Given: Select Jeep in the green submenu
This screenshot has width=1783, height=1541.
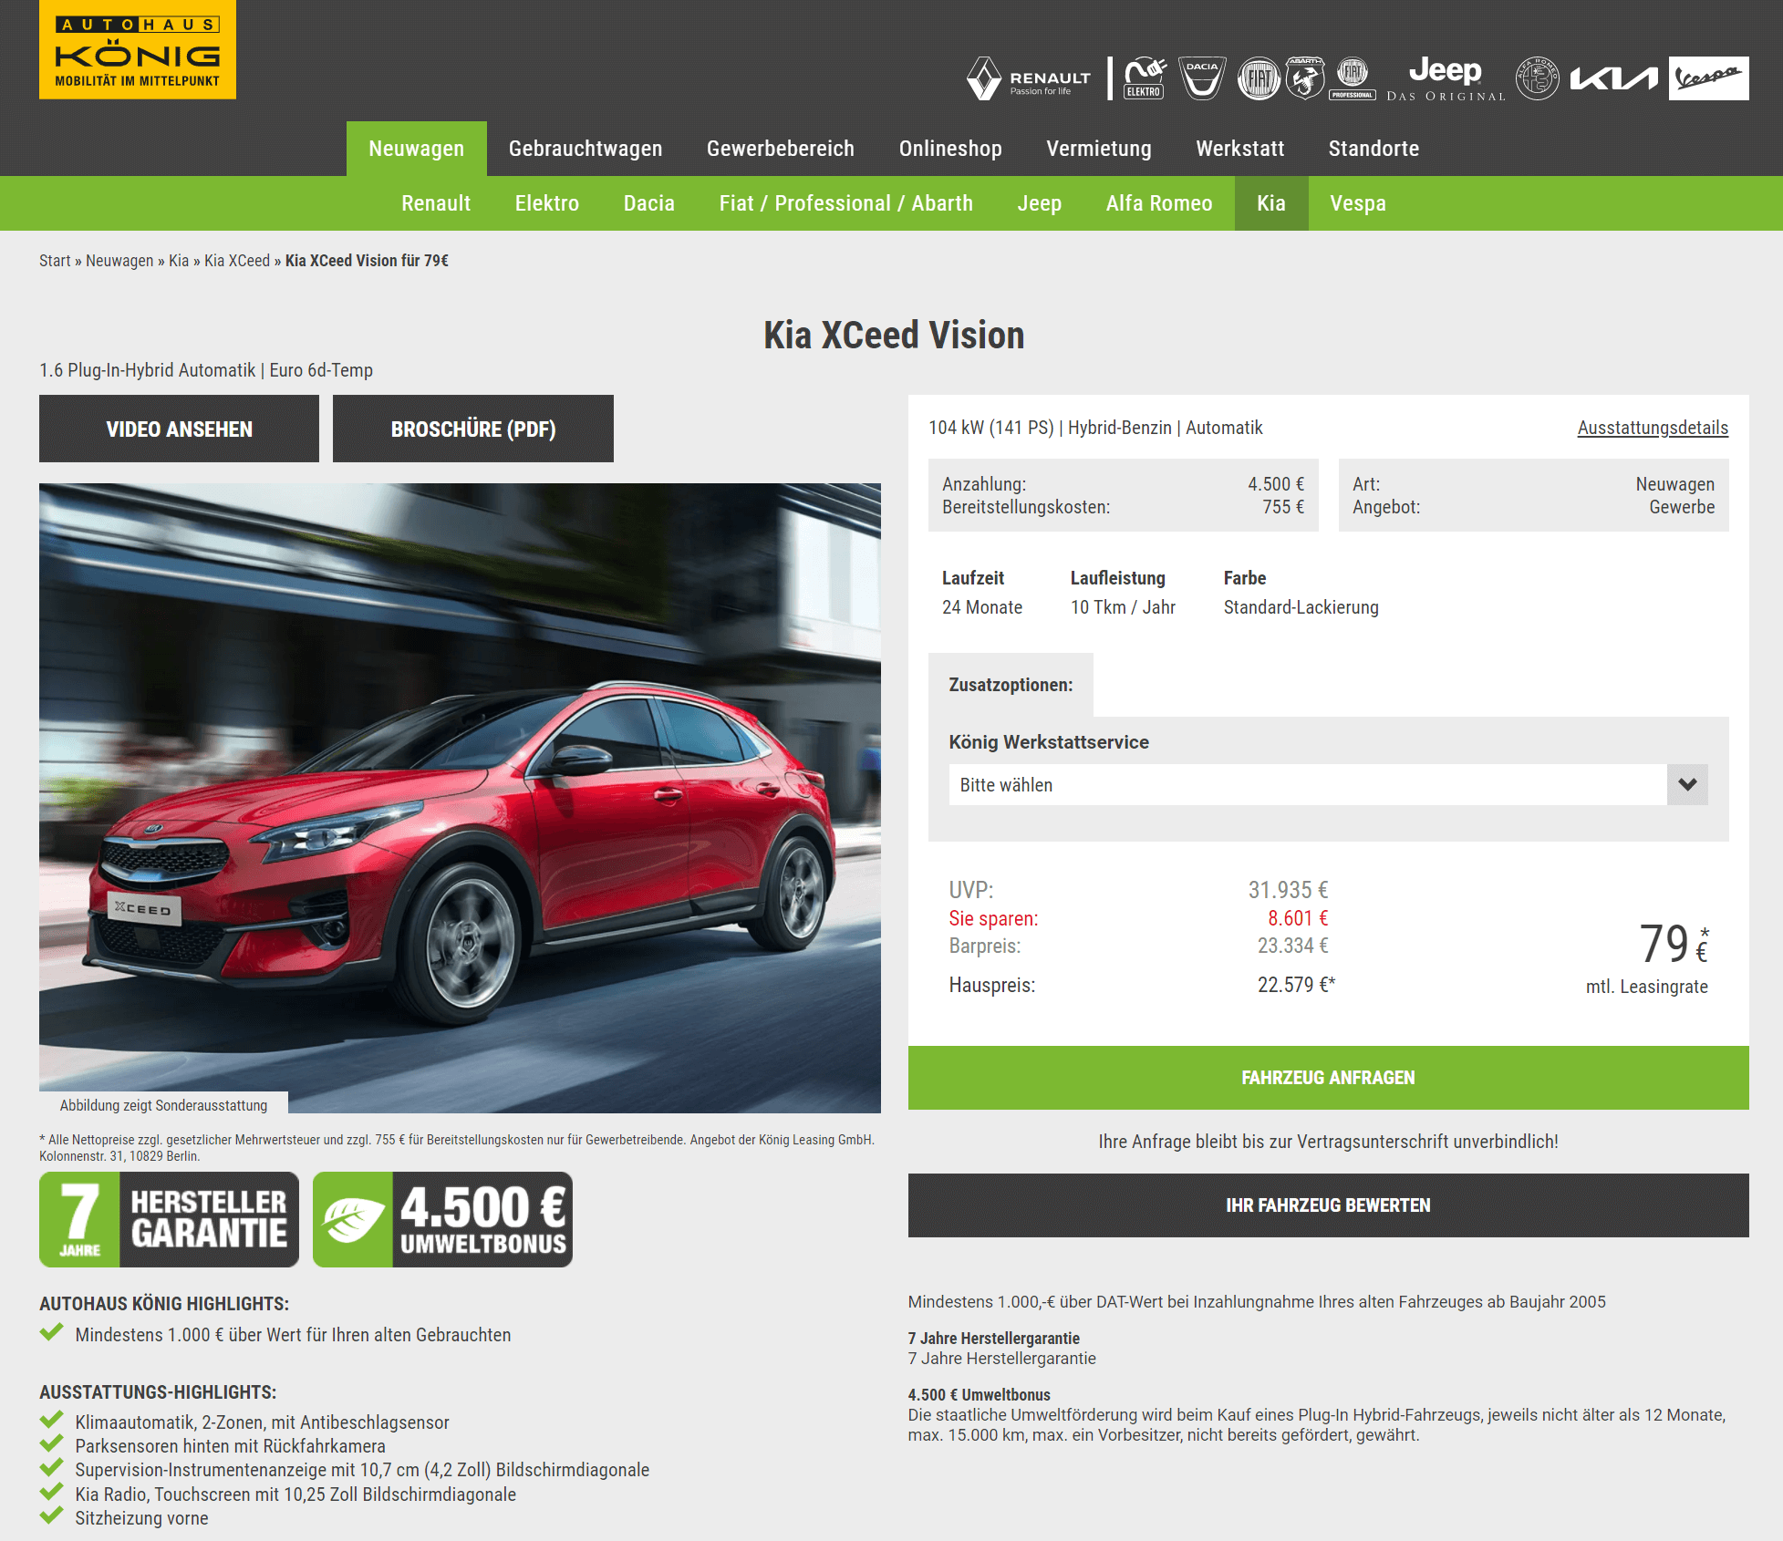Looking at the screenshot, I should pos(1040,203).
